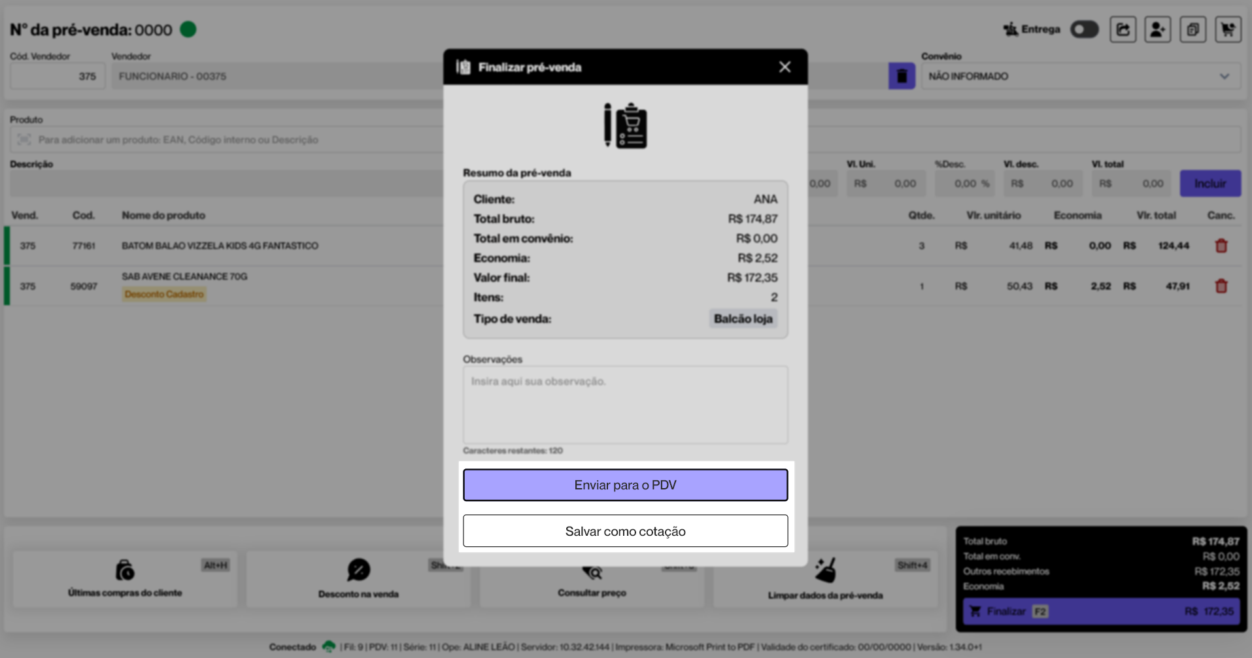Open Últimas compras do cliente
The image size is (1252, 658).
(125, 579)
